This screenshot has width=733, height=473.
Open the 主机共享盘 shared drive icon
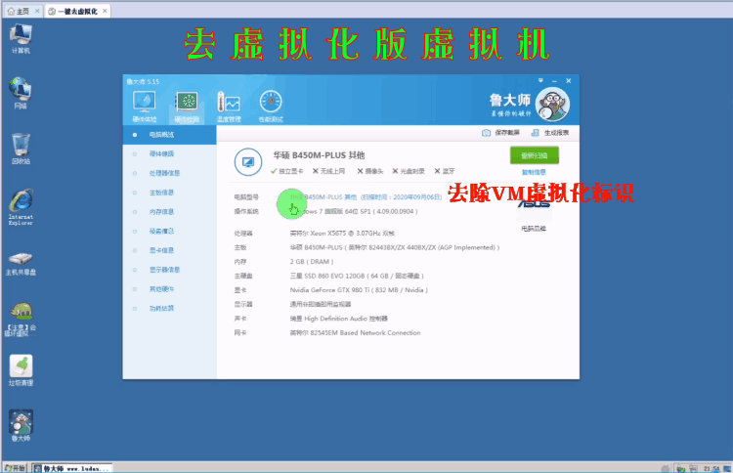(21, 263)
